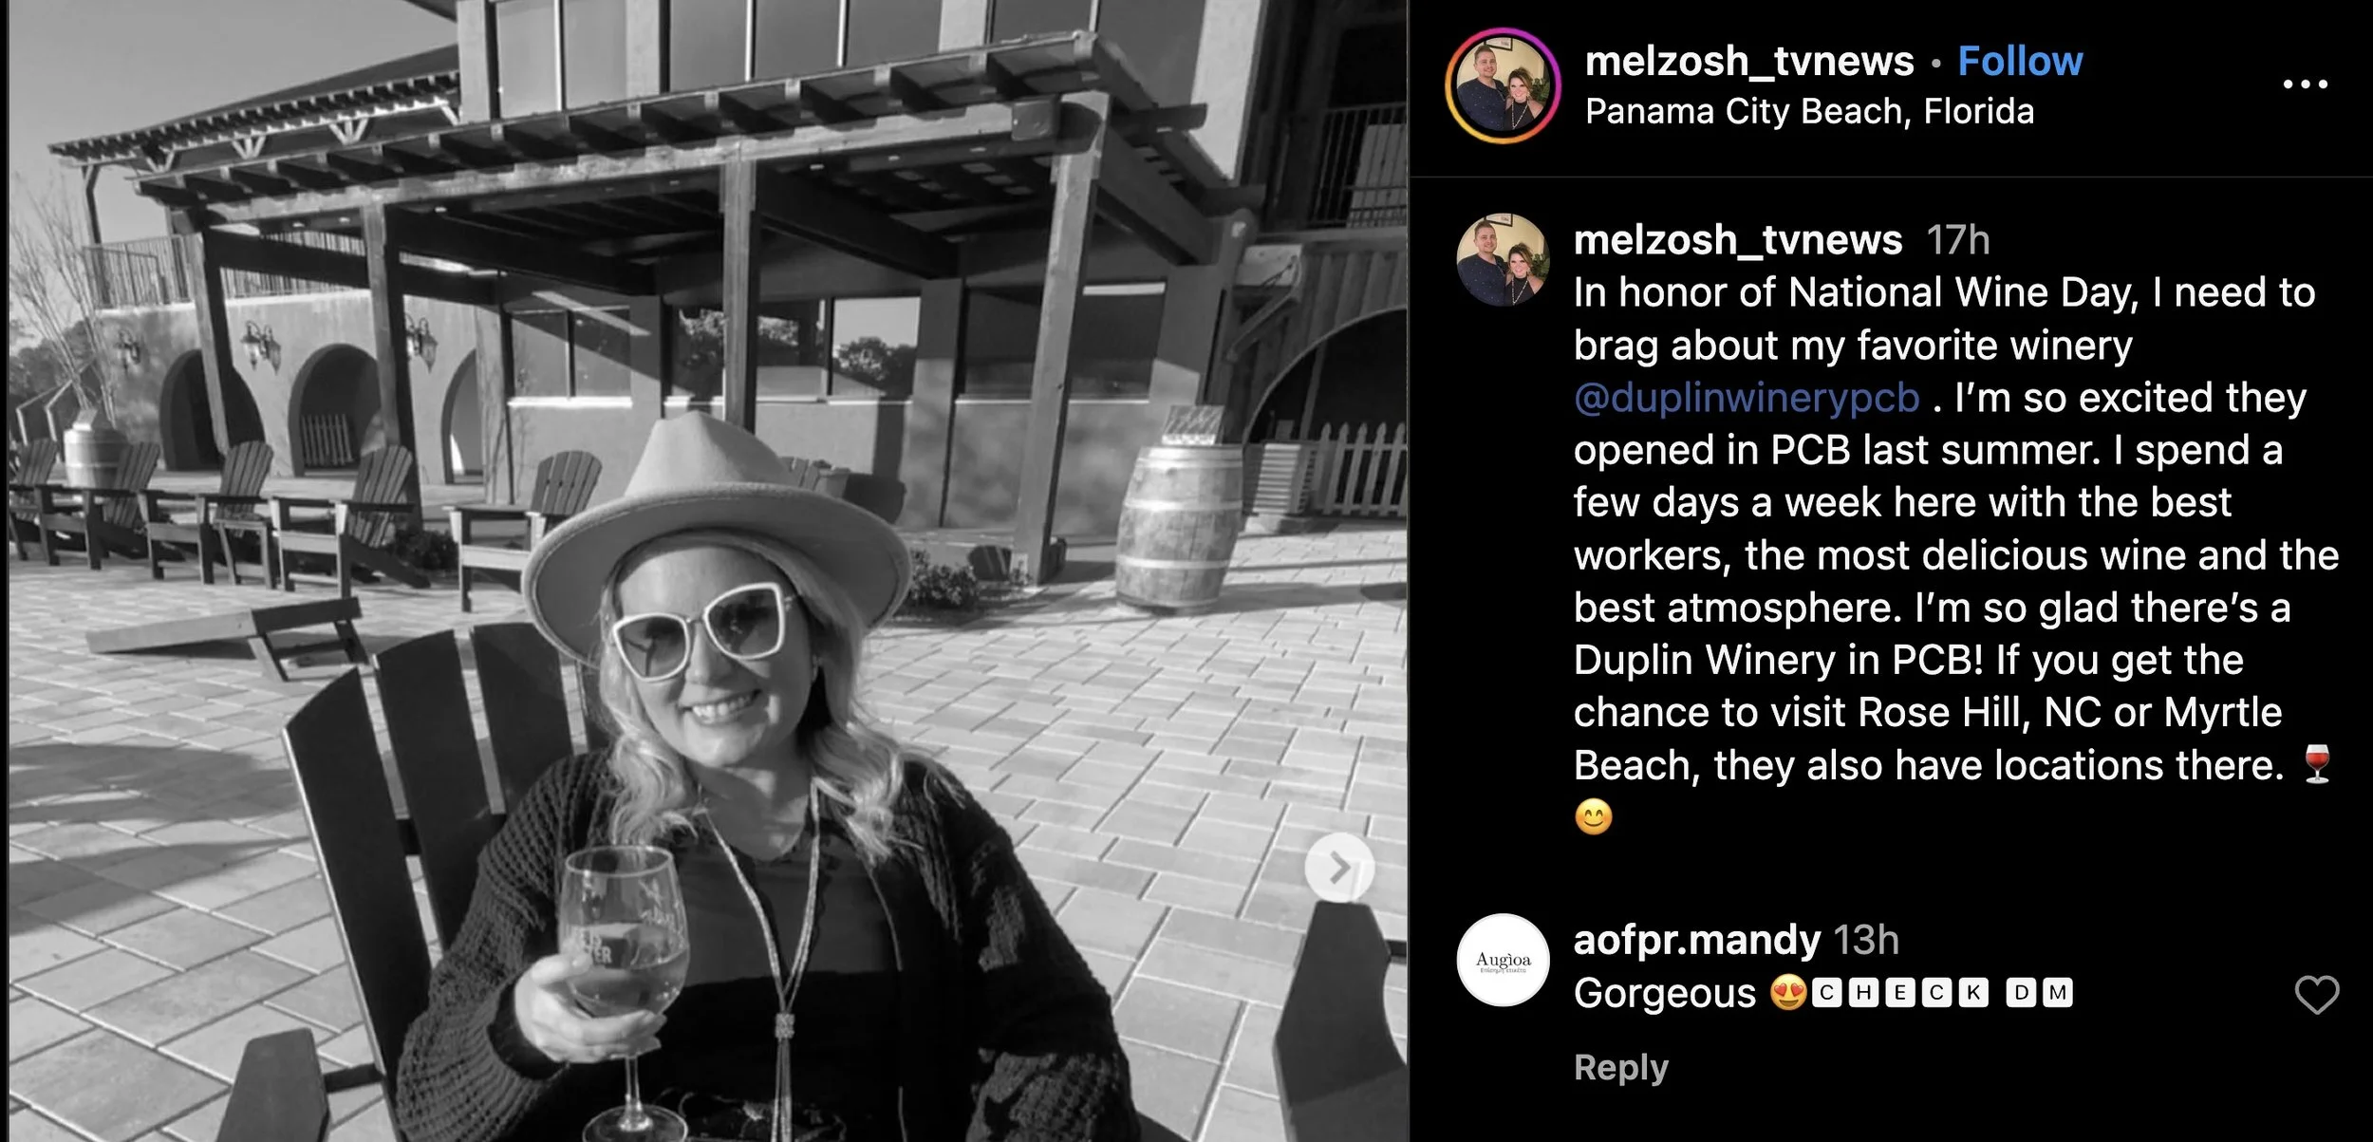Follow melzosh_tvnews account
2373x1142 pixels.
pyautogui.click(x=2020, y=61)
